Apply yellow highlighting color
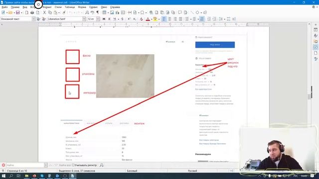 155,19
